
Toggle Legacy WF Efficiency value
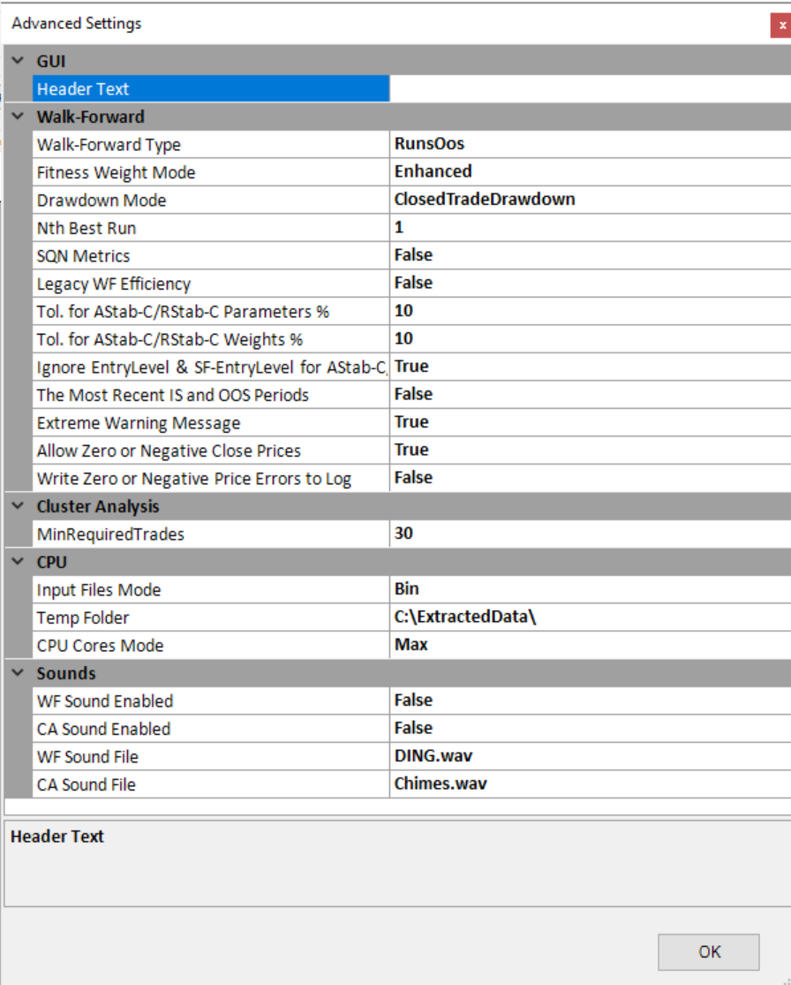coord(589,284)
